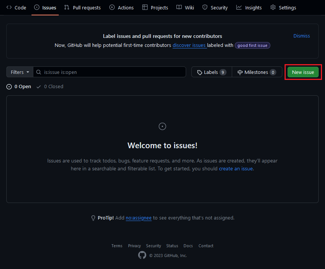The image size is (325, 269).
Task: Switch to the Issues tab
Action: pyautogui.click(x=45, y=8)
